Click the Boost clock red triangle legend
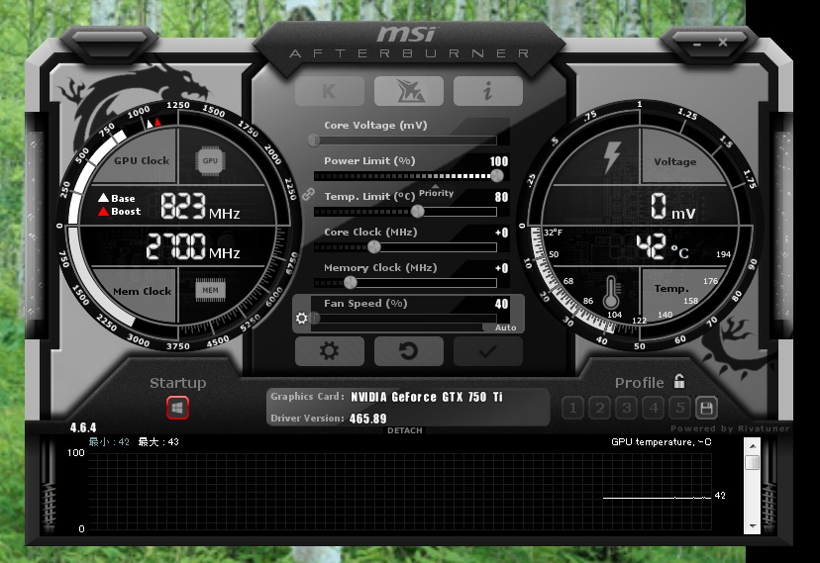 click(103, 211)
